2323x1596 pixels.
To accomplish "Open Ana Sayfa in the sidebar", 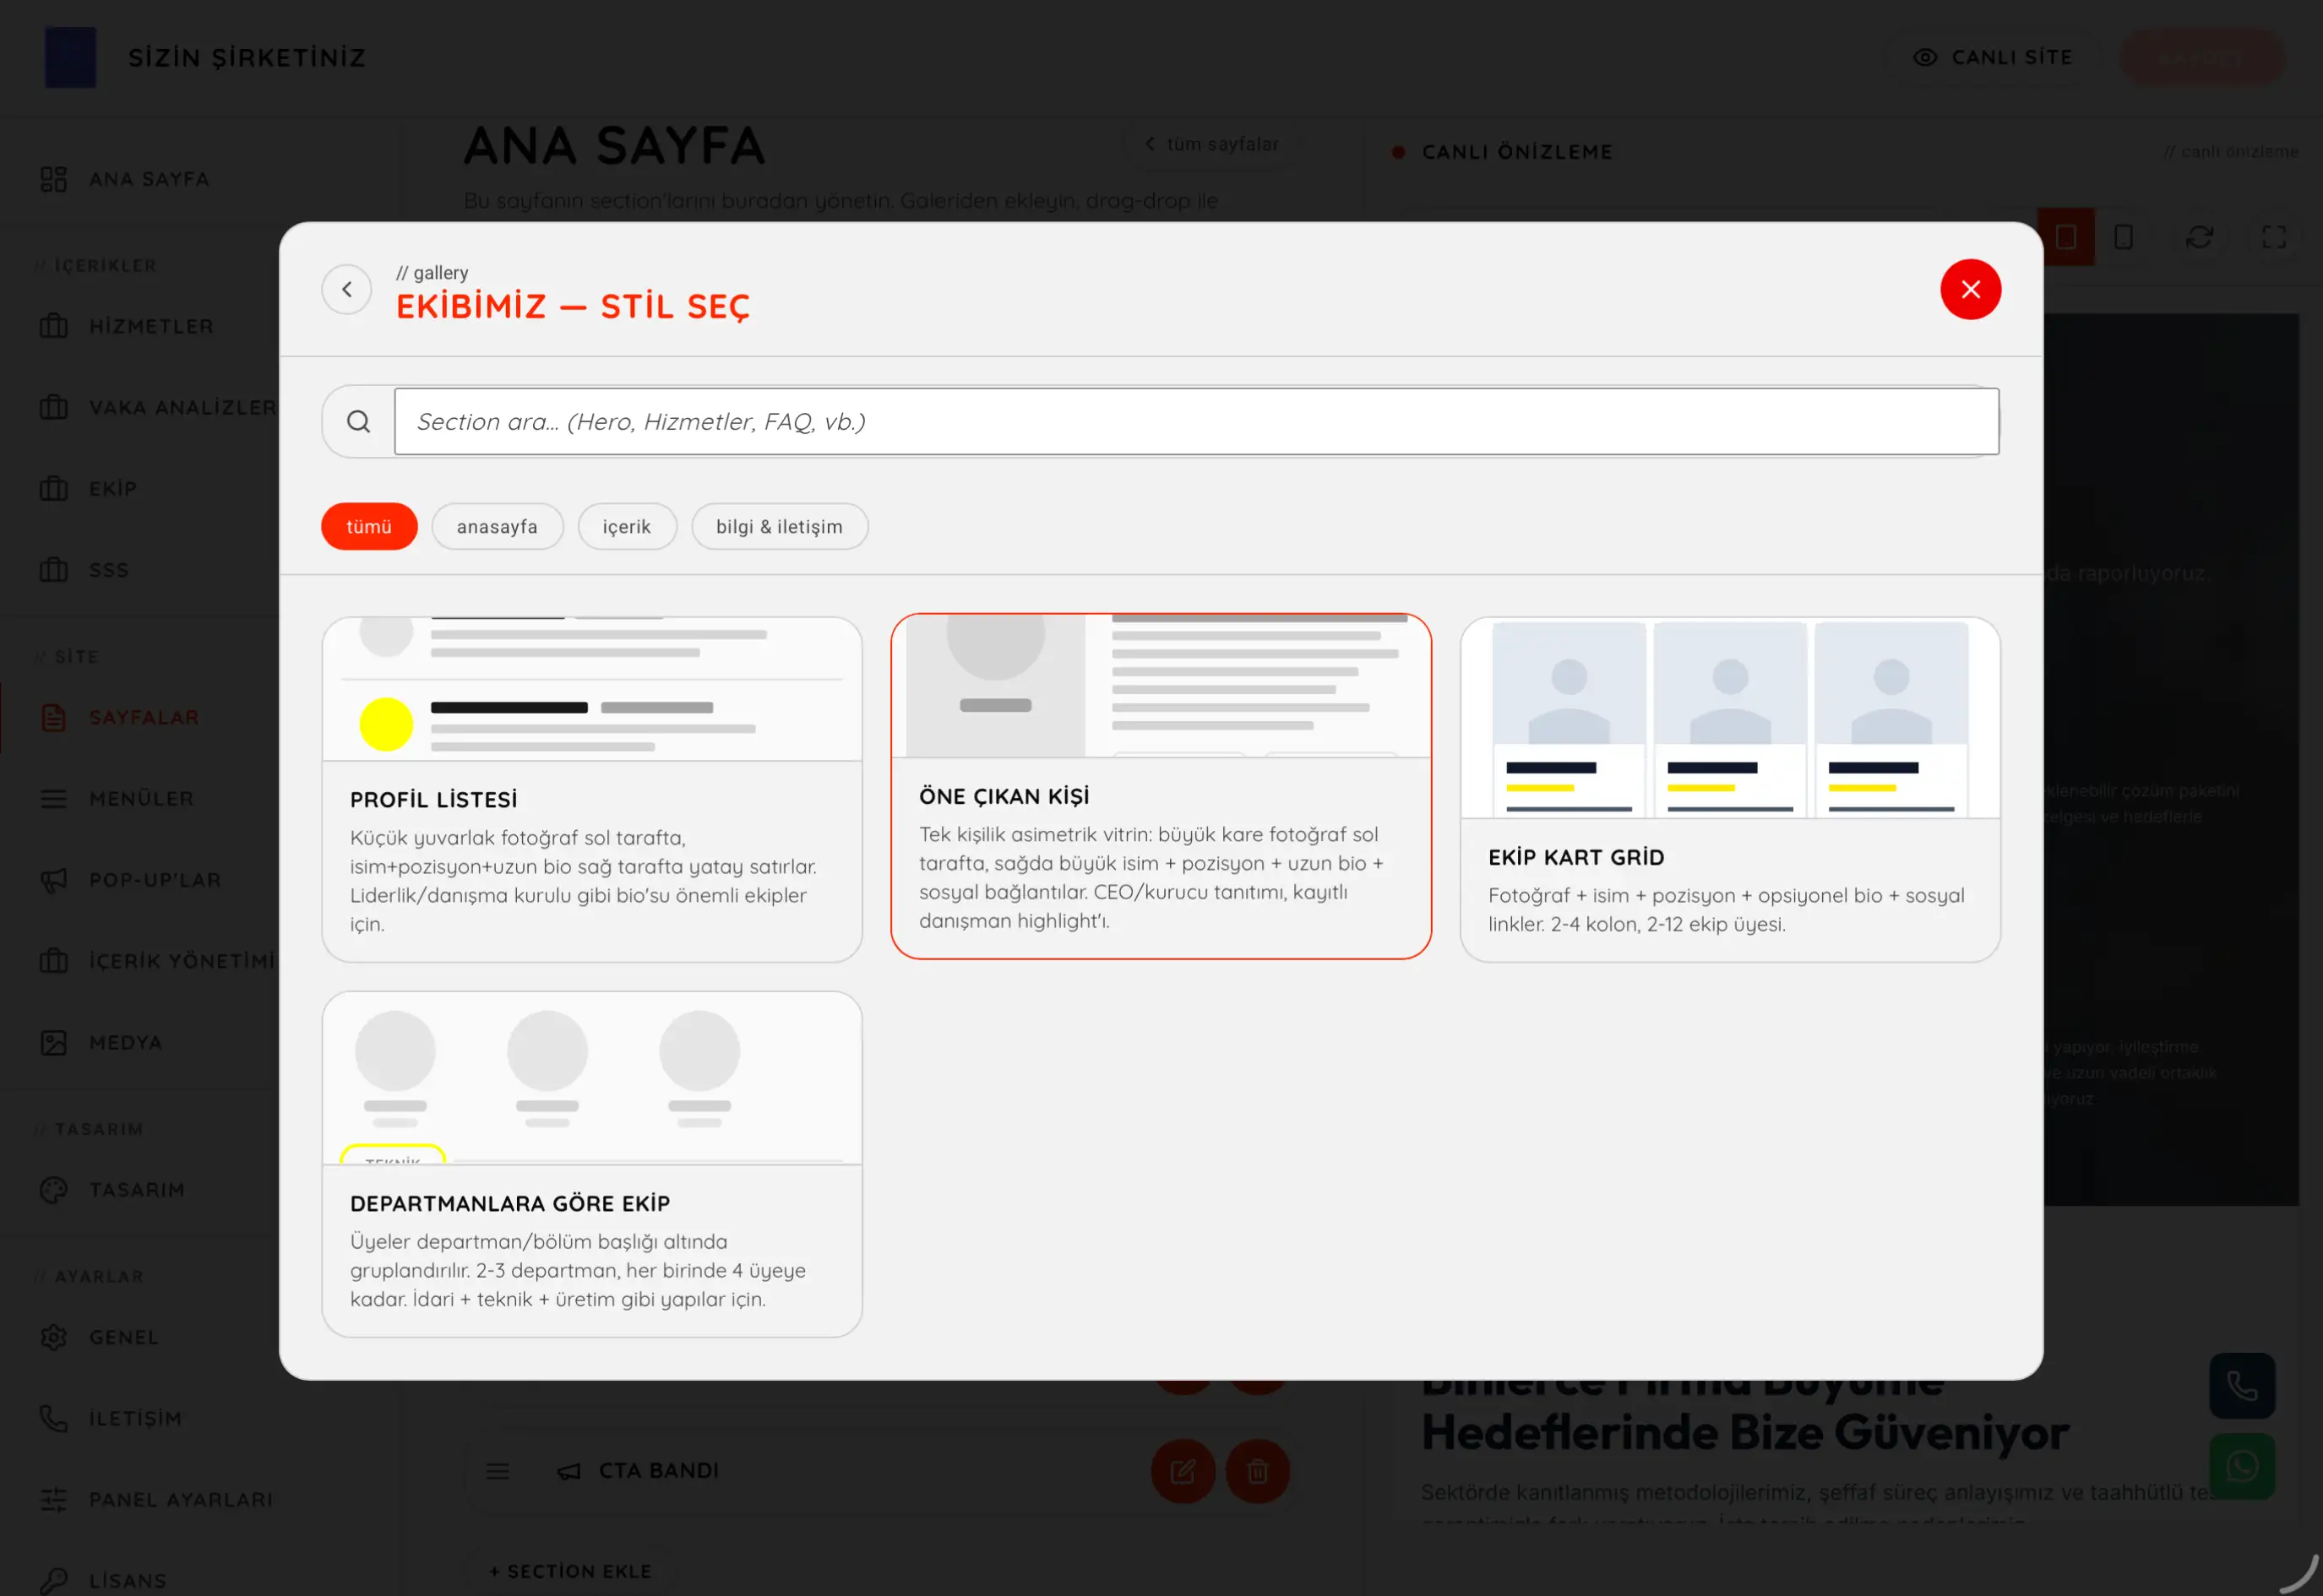I will pos(148,179).
